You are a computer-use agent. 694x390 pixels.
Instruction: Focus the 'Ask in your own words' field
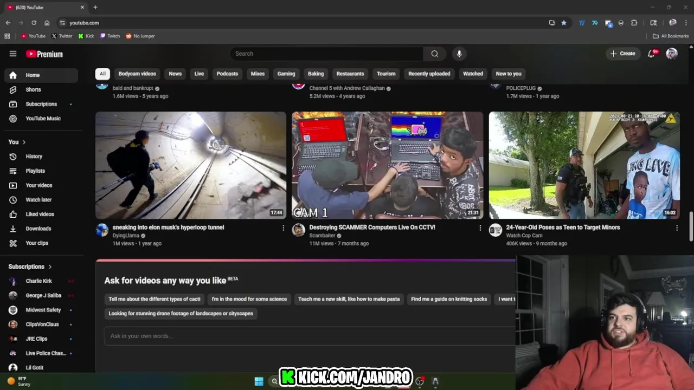pyautogui.click(x=310, y=336)
